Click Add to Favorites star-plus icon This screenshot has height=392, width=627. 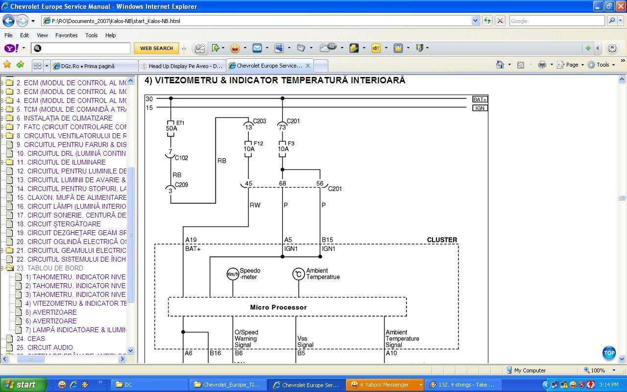(x=20, y=65)
